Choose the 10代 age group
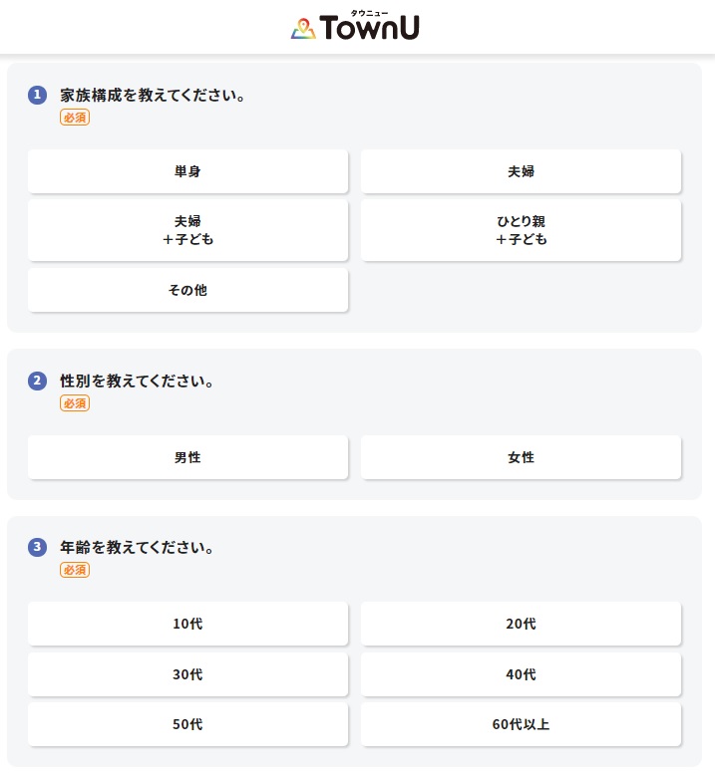 coord(187,624)
